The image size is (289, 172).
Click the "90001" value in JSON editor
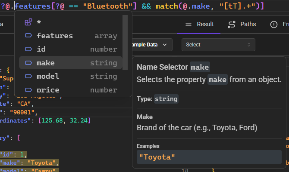click(x=22, y=112)
